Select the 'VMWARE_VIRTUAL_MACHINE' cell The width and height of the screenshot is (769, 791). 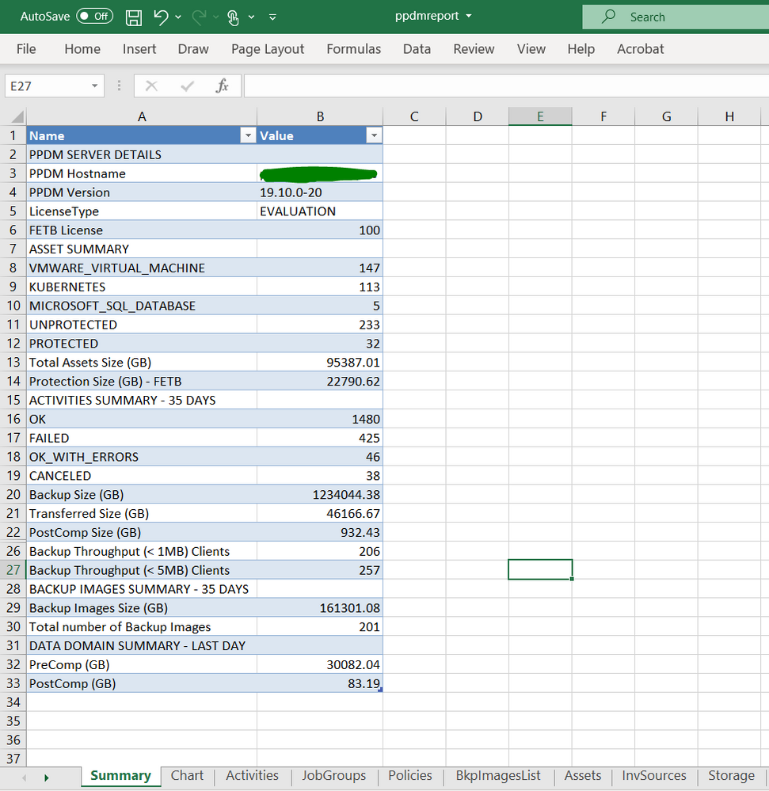click(142, 268)
